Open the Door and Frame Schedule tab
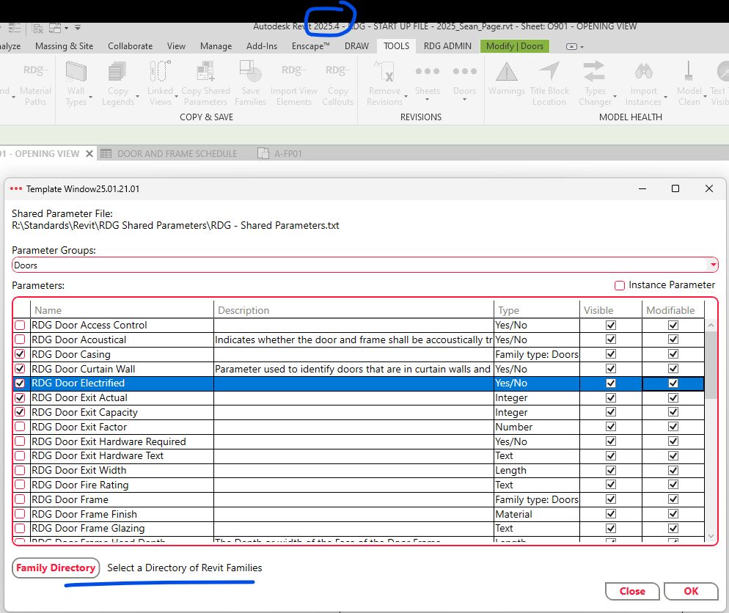The width and height of the screenshot is (729, 613). [177, 153]
